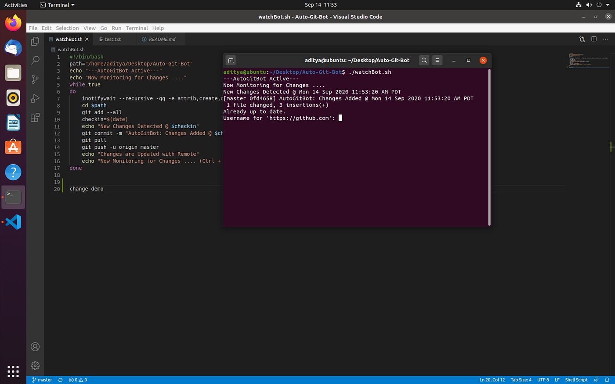
Task: Open LibreOffice Writer from the dock
Action: [x=13, y=122]
